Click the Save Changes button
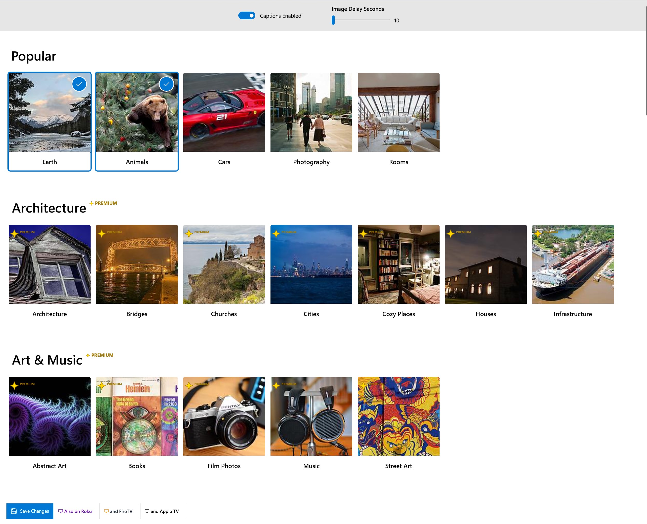The height and width of the screenshot is (524, 647). pos(30,511)
